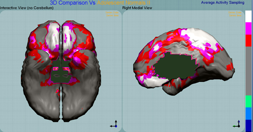This screenshot has width=253, height=132.
Task: Select the green band on the color scale
Action: (x=248, y=101)
